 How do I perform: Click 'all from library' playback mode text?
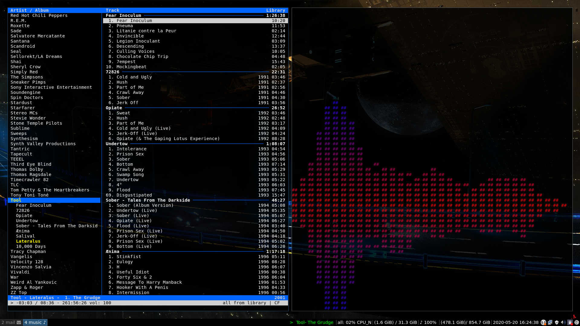tap(245, 303)
